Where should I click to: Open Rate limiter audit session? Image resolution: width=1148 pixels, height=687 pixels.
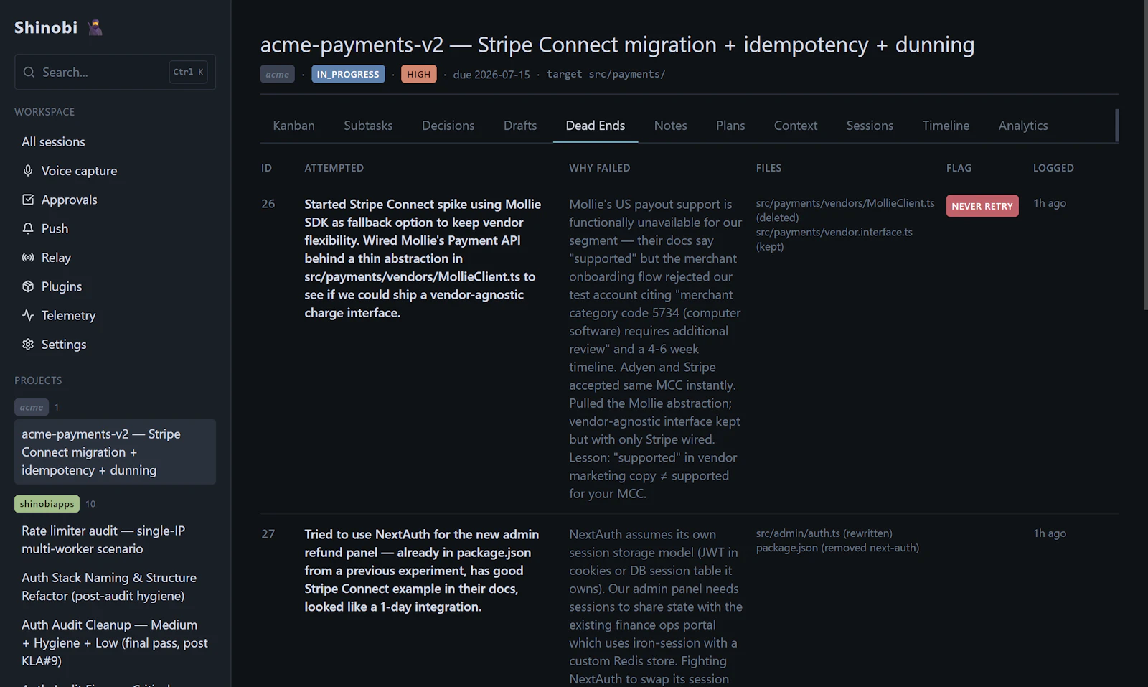click(115, 540)
